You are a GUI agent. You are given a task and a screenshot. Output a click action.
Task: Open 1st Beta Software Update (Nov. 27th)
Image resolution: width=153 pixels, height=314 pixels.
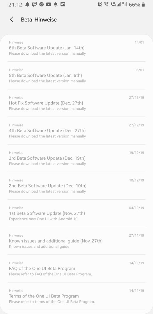pyautogui.click(x=76, y=213)
